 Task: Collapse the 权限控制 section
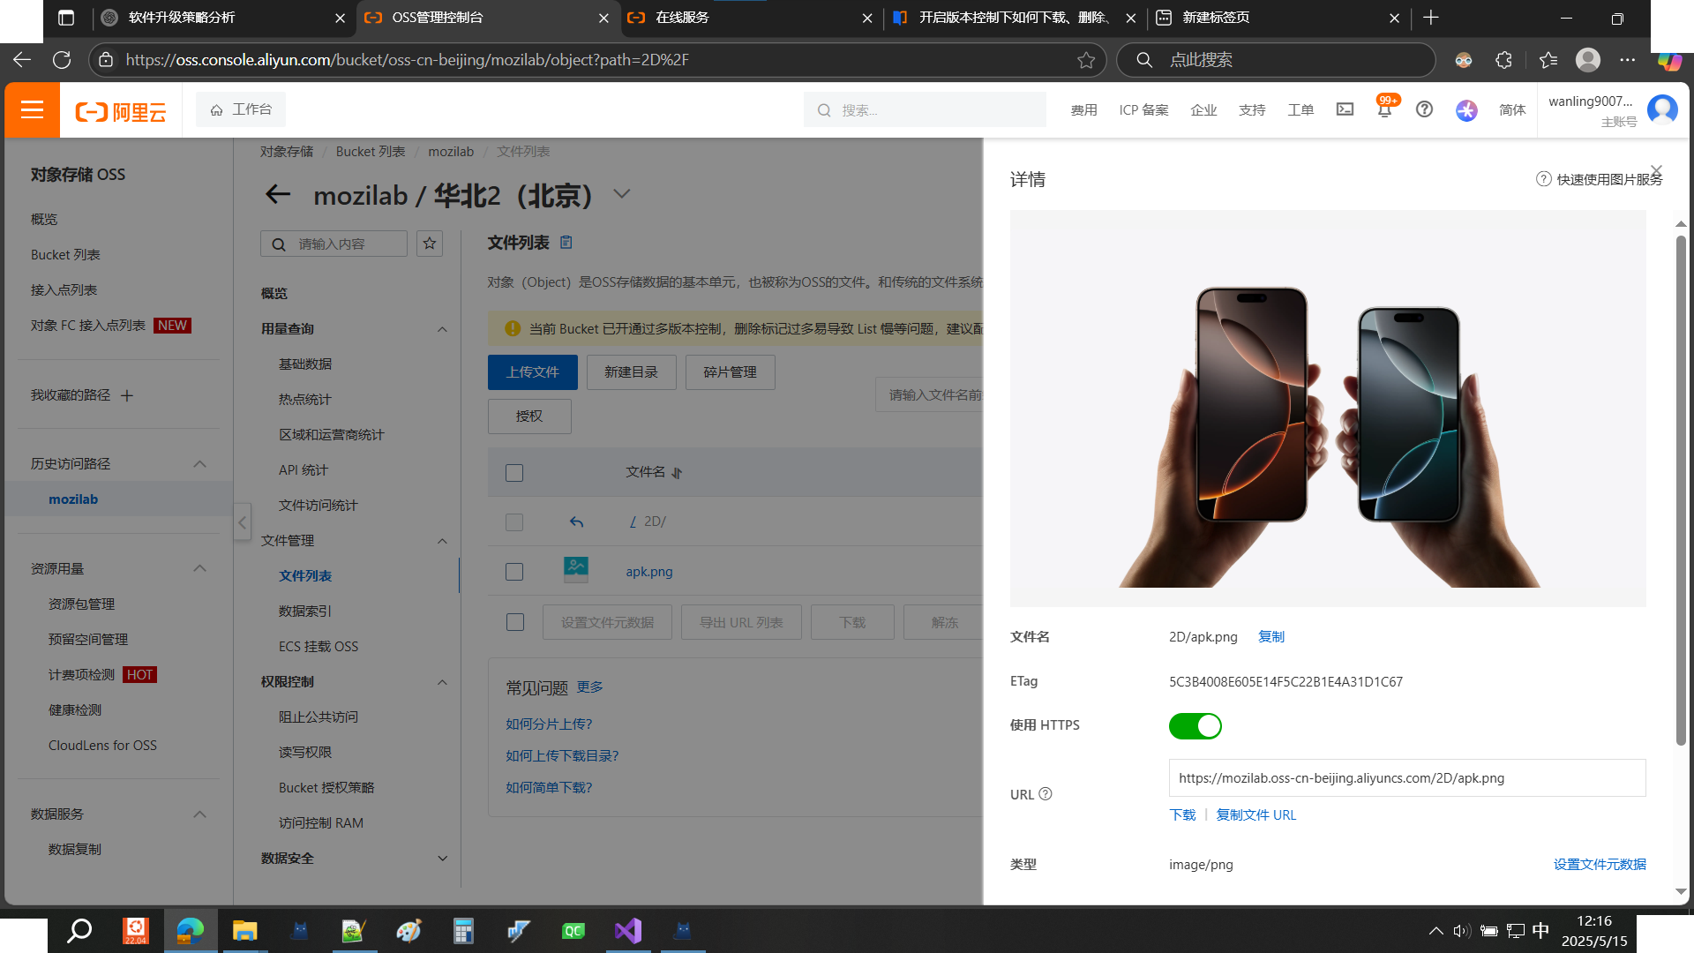point(442,682)
